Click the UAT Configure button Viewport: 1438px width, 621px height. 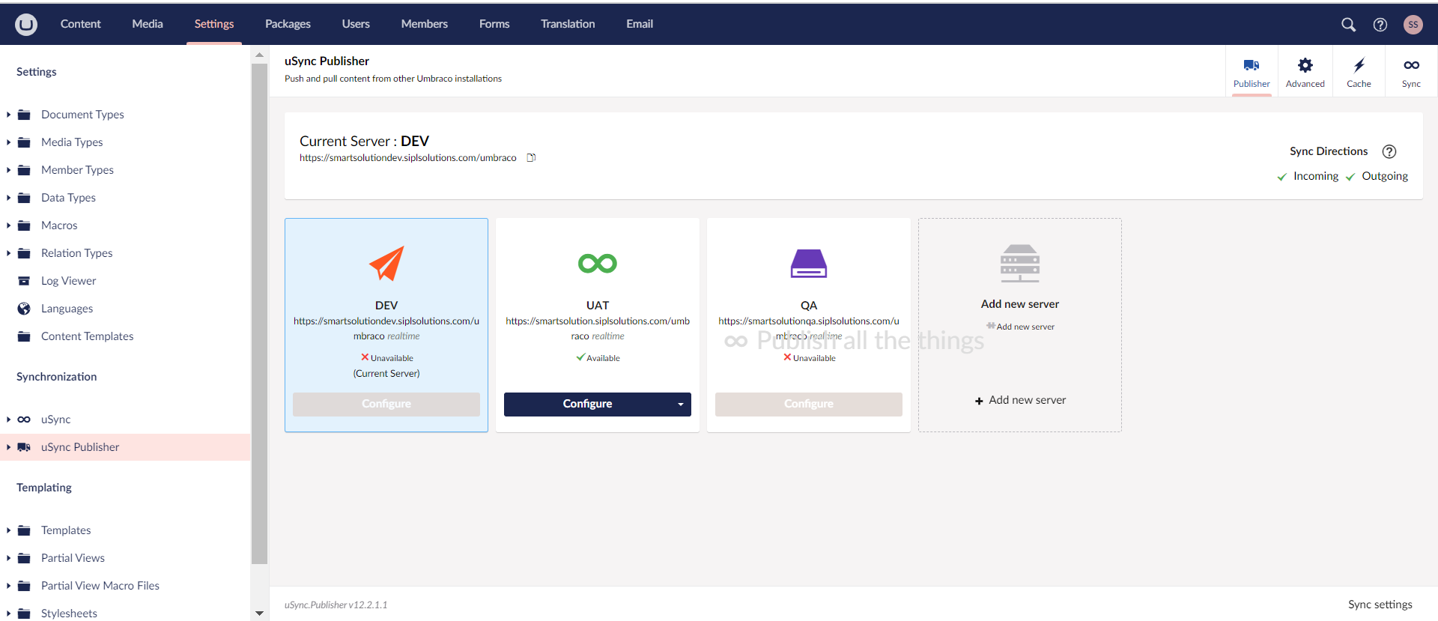point(588,405)
